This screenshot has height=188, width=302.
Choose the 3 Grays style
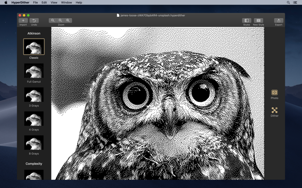pos(34,95)
